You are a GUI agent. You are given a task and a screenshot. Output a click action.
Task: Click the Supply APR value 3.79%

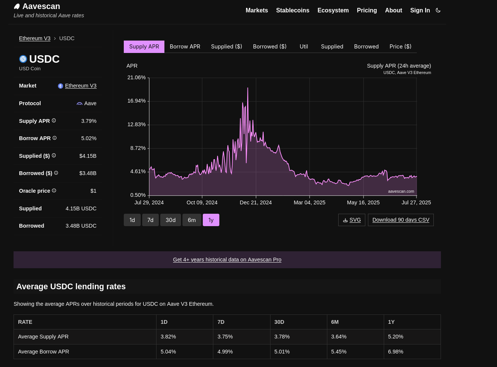point(89,121)
